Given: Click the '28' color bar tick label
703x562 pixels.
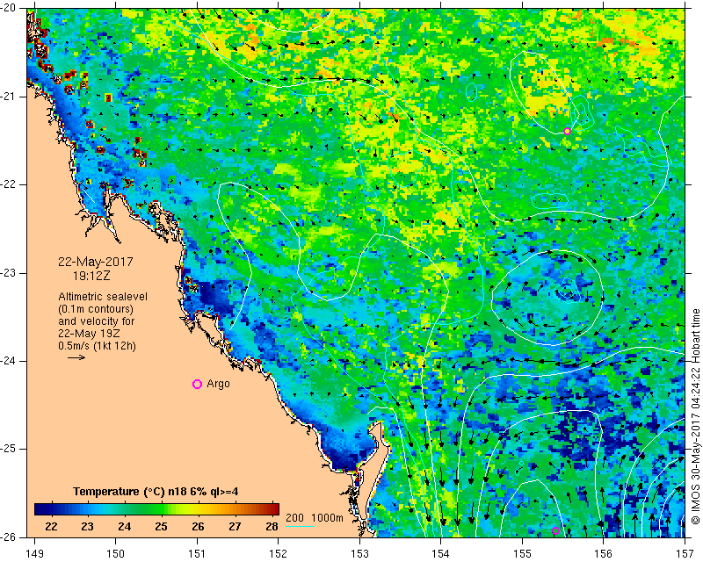Looking at the screenshot, I should click(272, 526).
